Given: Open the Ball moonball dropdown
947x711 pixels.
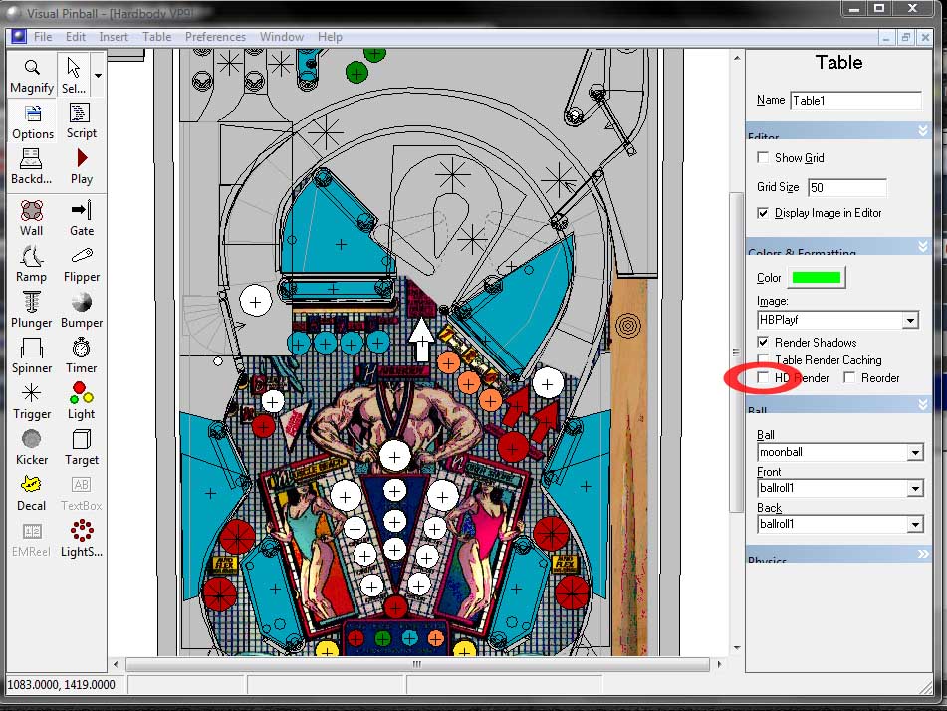Looking at the screenshot, I should tap(915, 452).
